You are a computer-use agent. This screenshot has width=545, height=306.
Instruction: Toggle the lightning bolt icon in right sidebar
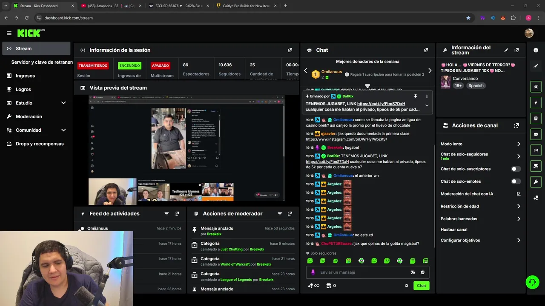tap(536, 102)
